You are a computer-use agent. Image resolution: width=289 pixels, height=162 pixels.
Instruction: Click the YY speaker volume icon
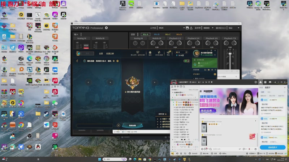click(x=177, y=153)
